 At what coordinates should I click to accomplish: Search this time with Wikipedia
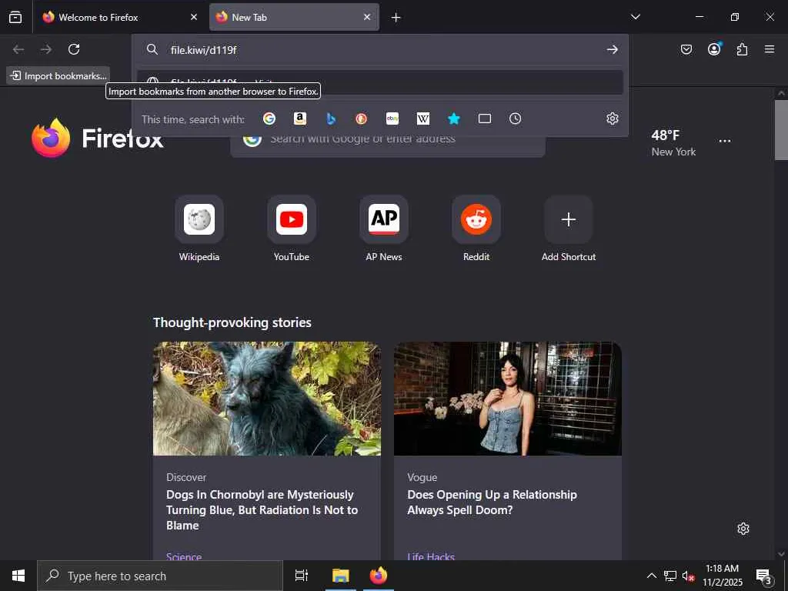423,119
